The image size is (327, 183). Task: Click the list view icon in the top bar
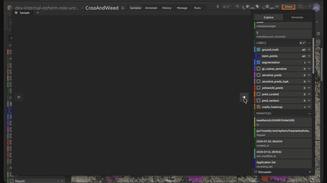(277, 7)
